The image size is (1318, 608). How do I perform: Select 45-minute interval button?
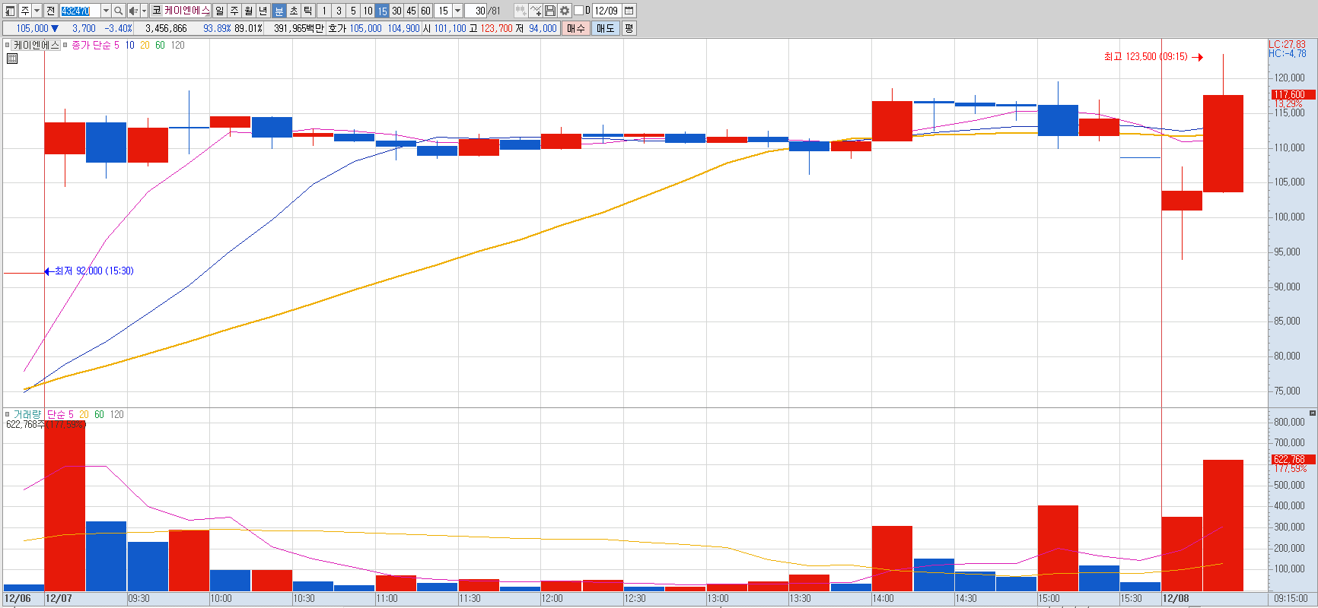411,11
